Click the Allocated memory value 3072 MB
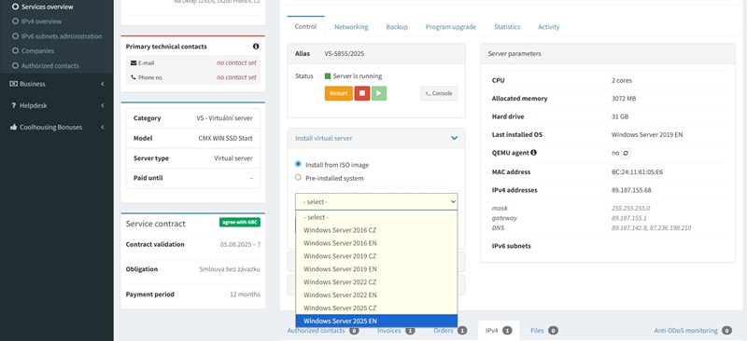The image size is (747, 341). tap(623, 99)
